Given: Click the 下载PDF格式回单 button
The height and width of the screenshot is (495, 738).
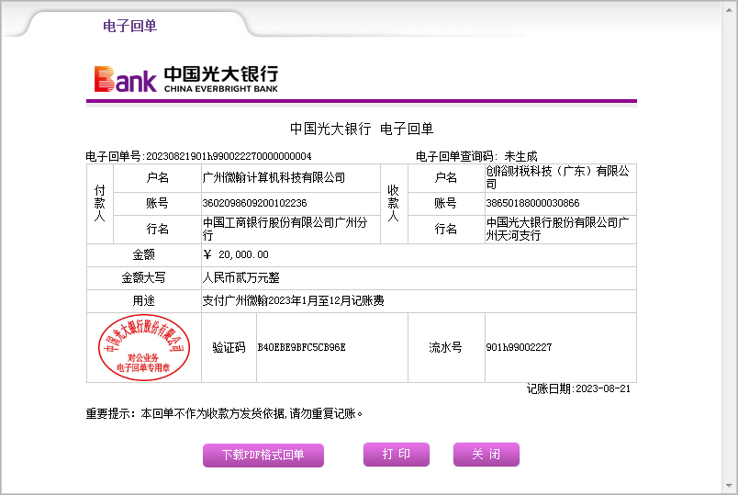Looking at the screenshot, I should pos(263,455).
